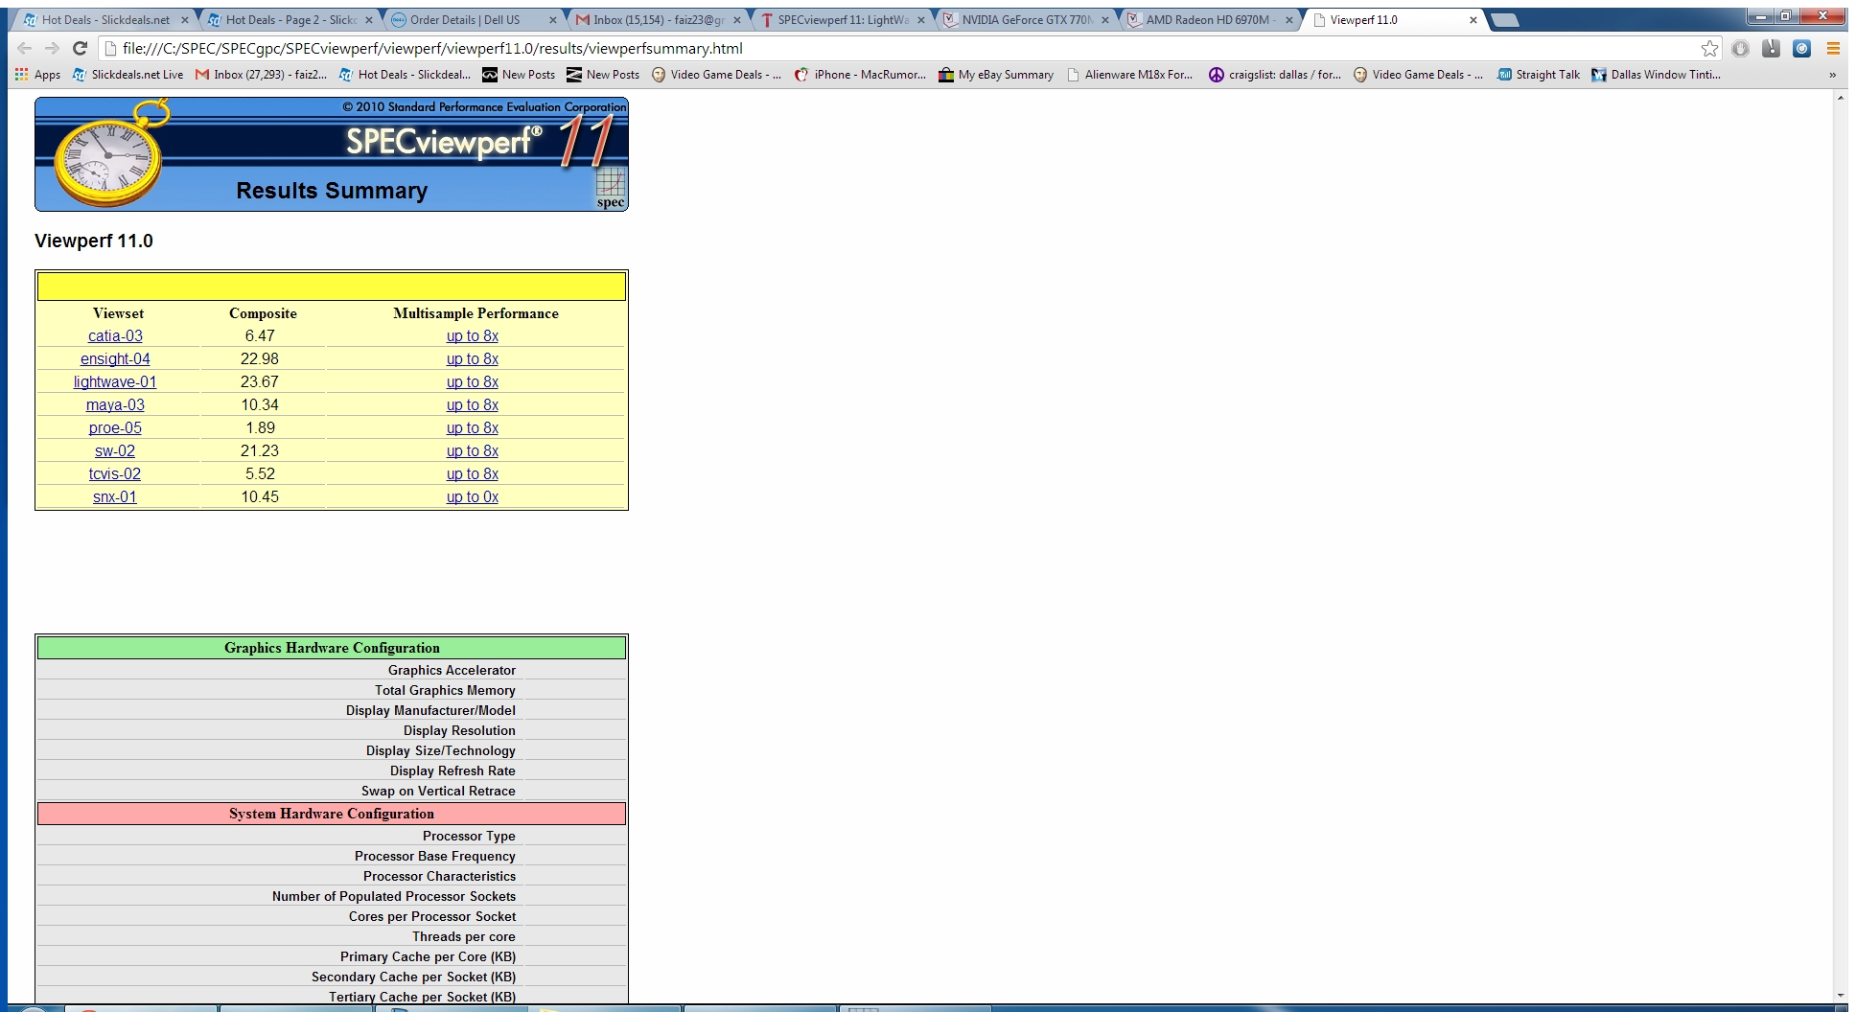Open the craigslist: dallas bookmark

1275,75
